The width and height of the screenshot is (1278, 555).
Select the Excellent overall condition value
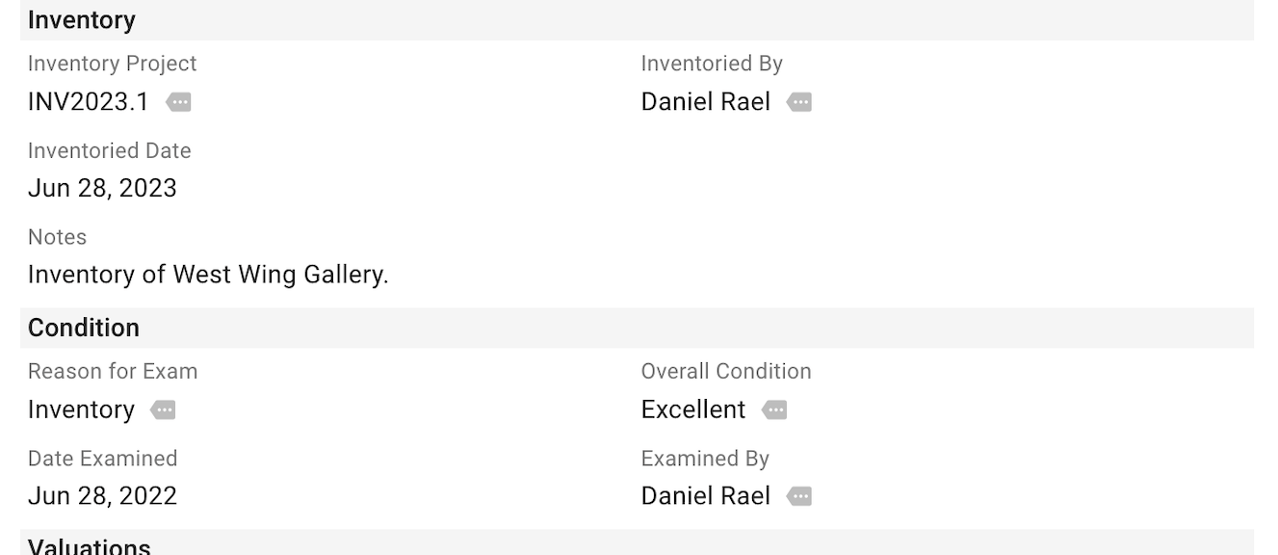693,410
